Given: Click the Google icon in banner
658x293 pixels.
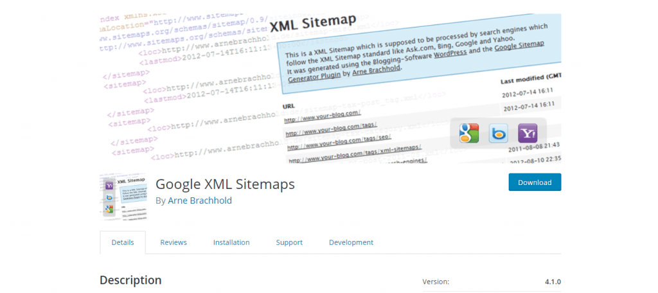Looking at the screenshot, I should 468,134.
